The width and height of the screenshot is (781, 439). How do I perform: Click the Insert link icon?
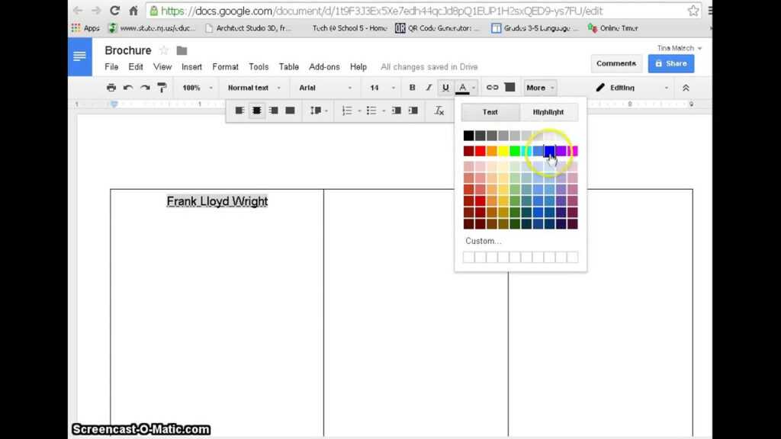point(492,88)
